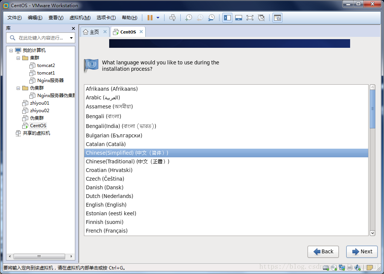Open the power options dropdown arrow beside pause
Viewport: 384px width, 274px height.
158,18
